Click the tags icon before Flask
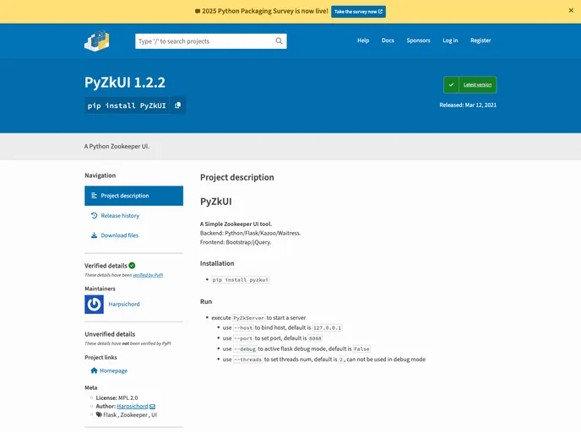 99,414
